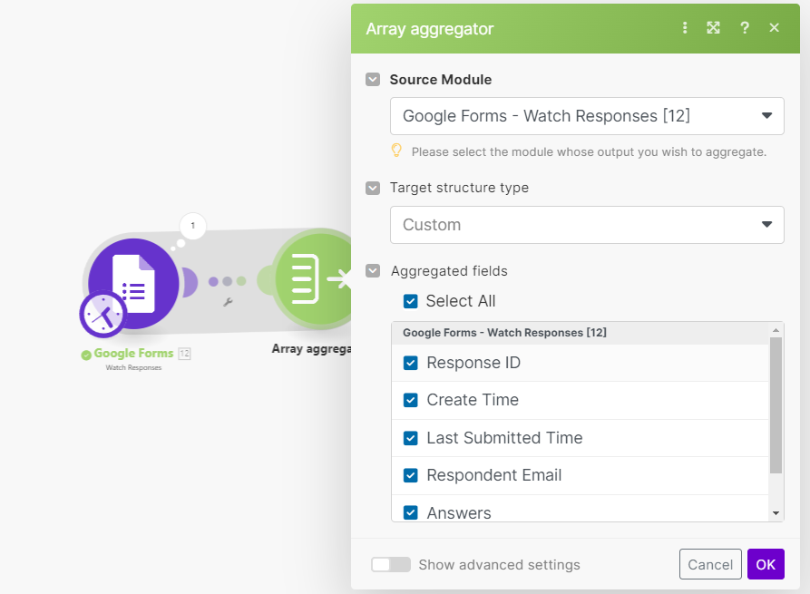Collapse the Source Module section
Viewport: 810px width, 594px height.
pyautogui.click(x=373, y=80)
